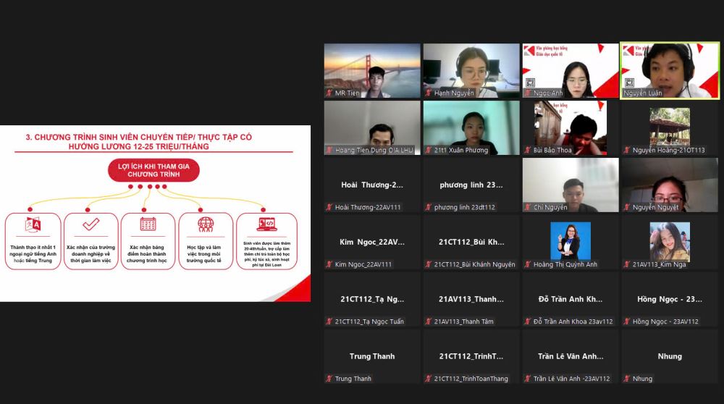Click the red checkmark icon on slide
This screenshot has width=724, height=404.
(x=90, y=224)
